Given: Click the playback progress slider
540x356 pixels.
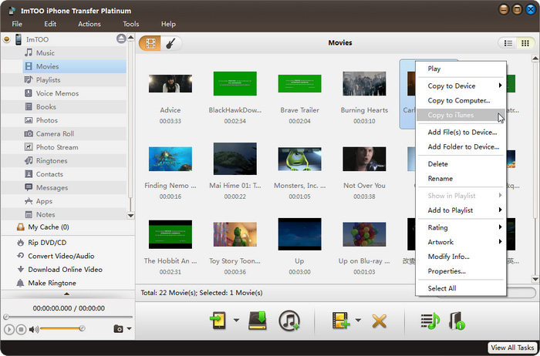Looking at the screenshot, I should click(x=68, y=317).
